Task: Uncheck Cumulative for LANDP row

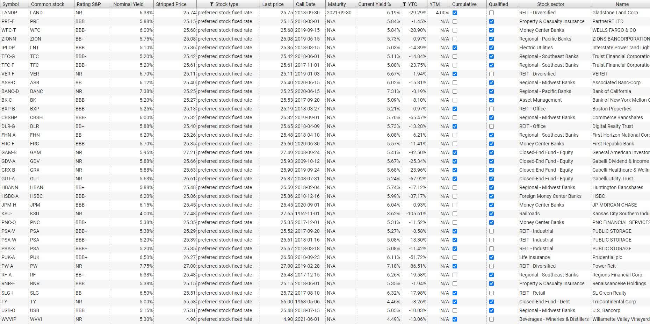Action: tap(455, 13)
